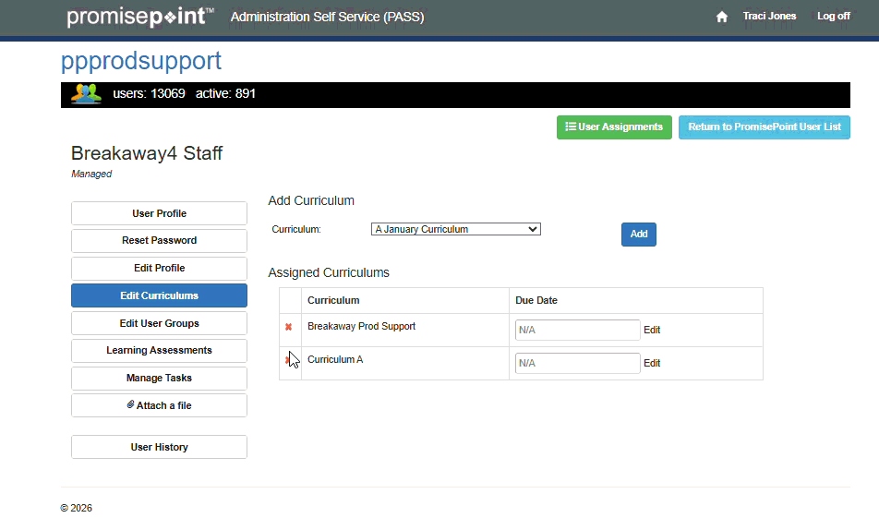Open Edit User Groups
The height and width of the screenshot is (530, 879).
tap(159, 323)
